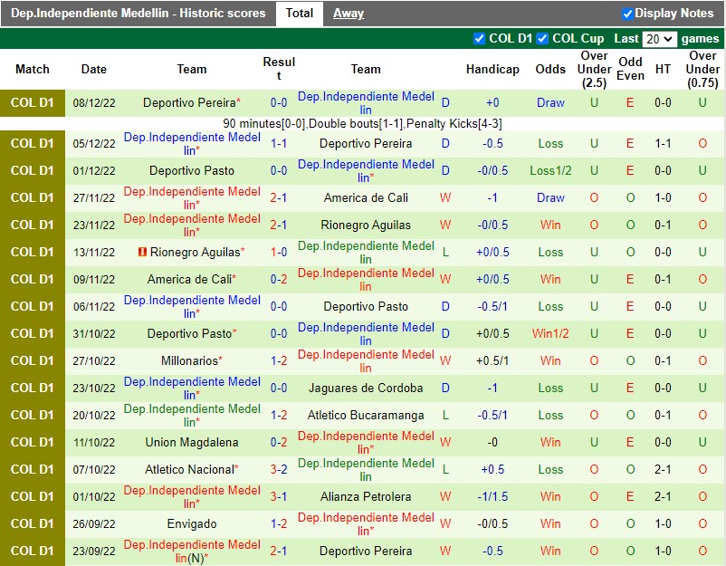
Task: Uncheck the COL D1 filter checkbox
Action: (480, 39)
